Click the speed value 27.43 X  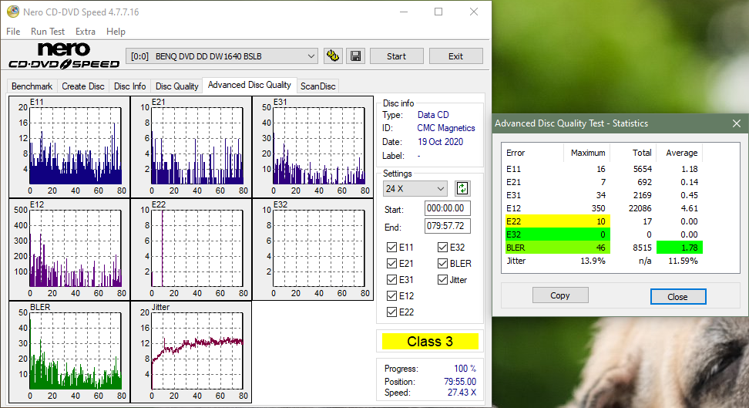click(462, 393)
